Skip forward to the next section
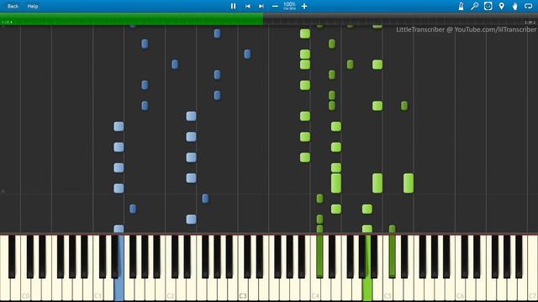The height and width of the screenshot is (302, 538). (261, 6)
